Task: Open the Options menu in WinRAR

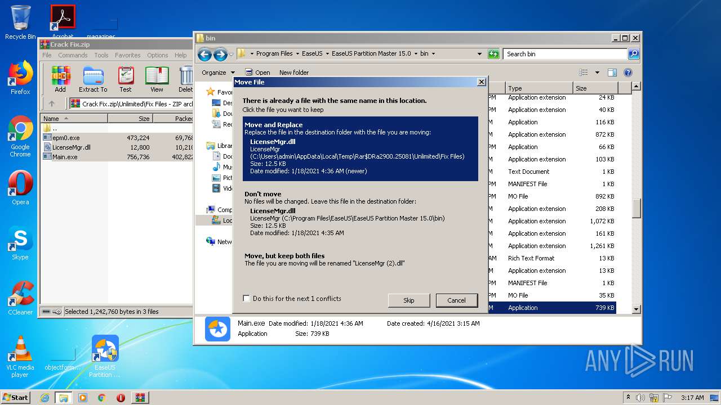Action: click(158, 55)
